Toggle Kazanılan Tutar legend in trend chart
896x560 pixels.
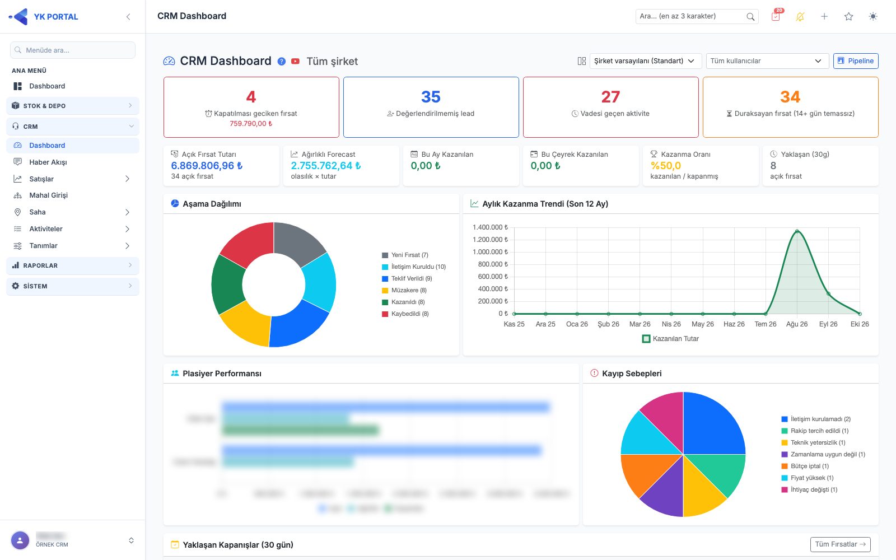[x=670, y=339]
